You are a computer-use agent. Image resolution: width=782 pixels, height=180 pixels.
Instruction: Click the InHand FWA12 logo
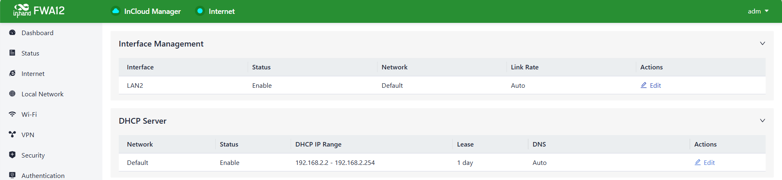coord(39,11)
